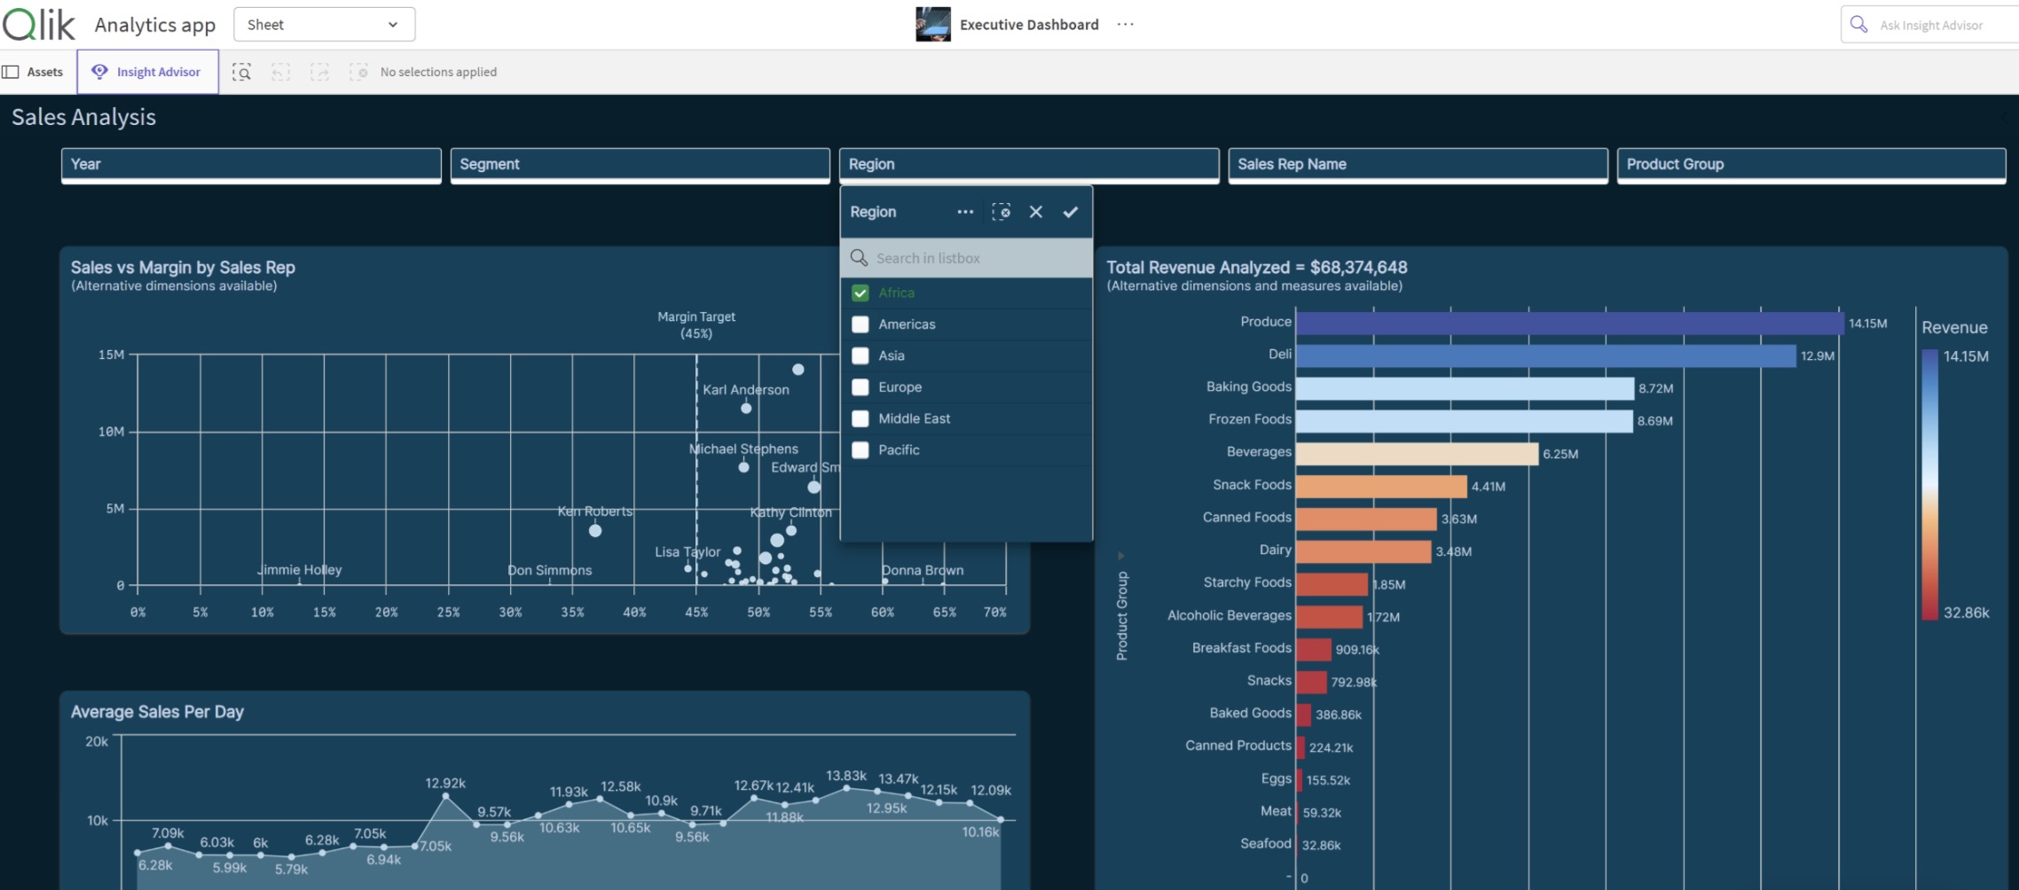This screenshot has height=890, width=2019.
Task: Check the Americas region checkbox
Action: pyautogui.click(x=860, y=324)
